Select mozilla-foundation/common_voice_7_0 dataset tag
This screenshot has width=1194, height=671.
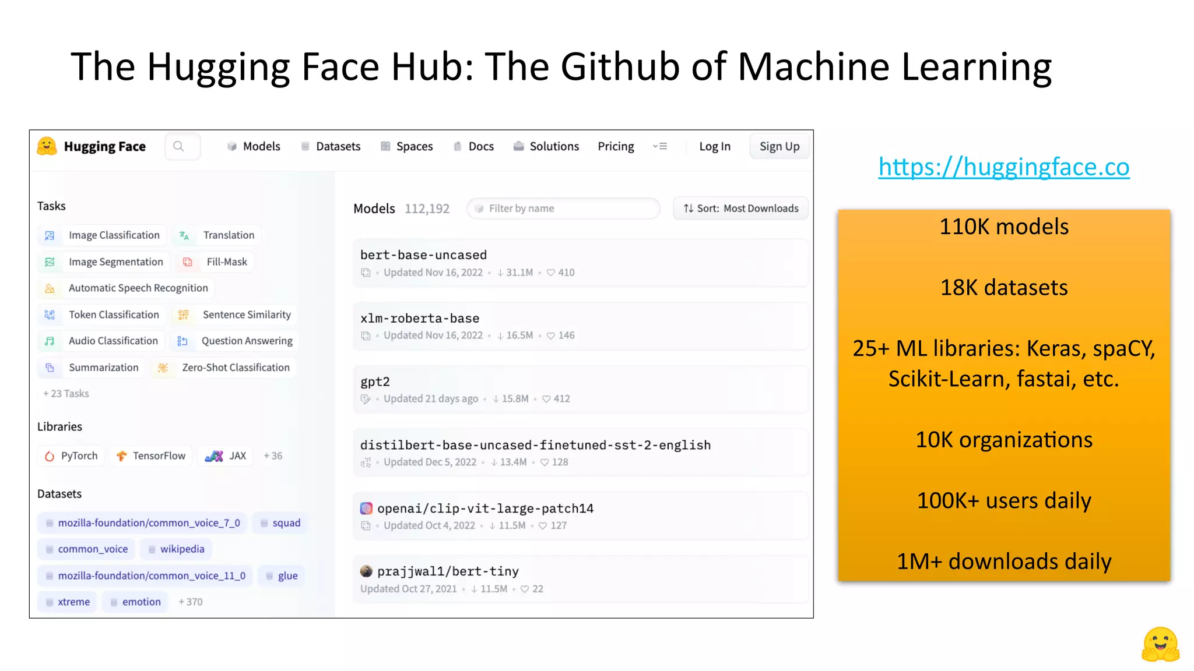[143, 523]
